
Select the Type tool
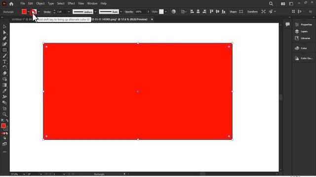point(4,61)
